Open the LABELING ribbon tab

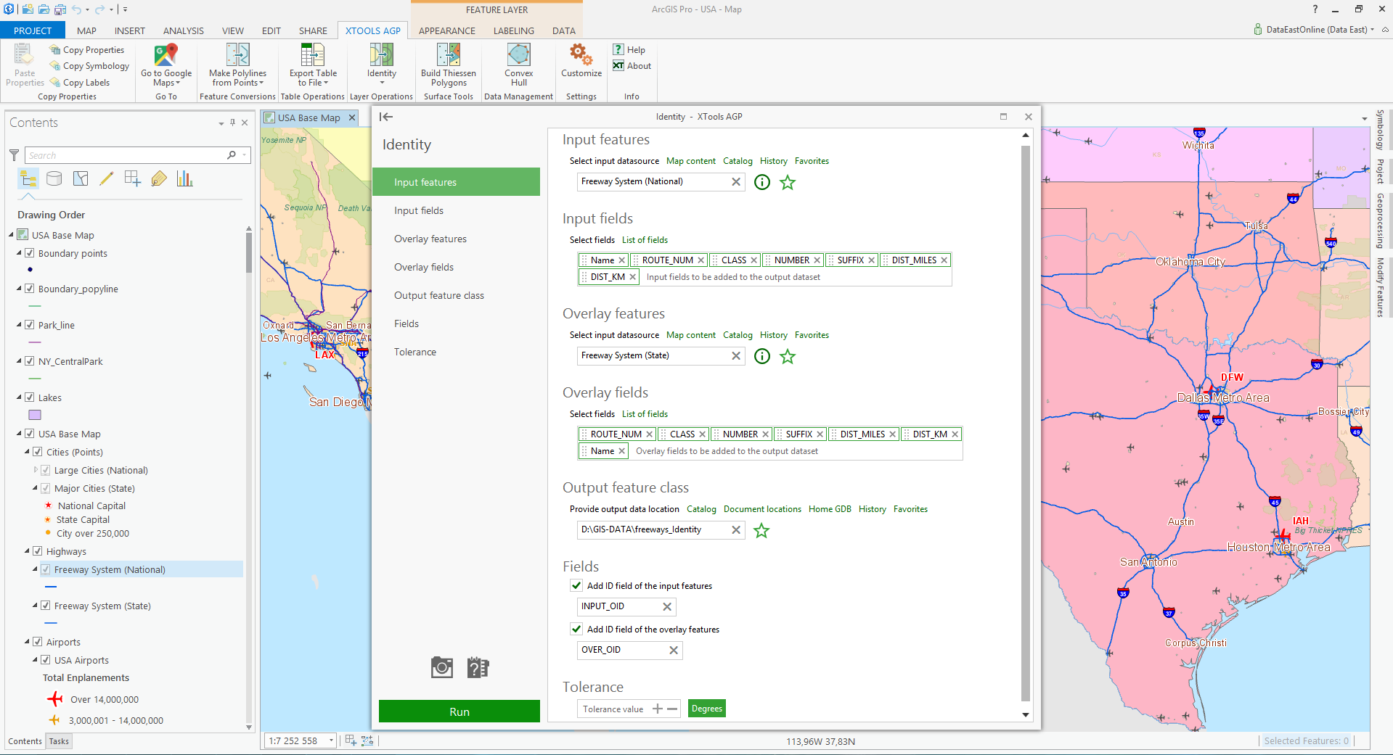tap(514, 30)
